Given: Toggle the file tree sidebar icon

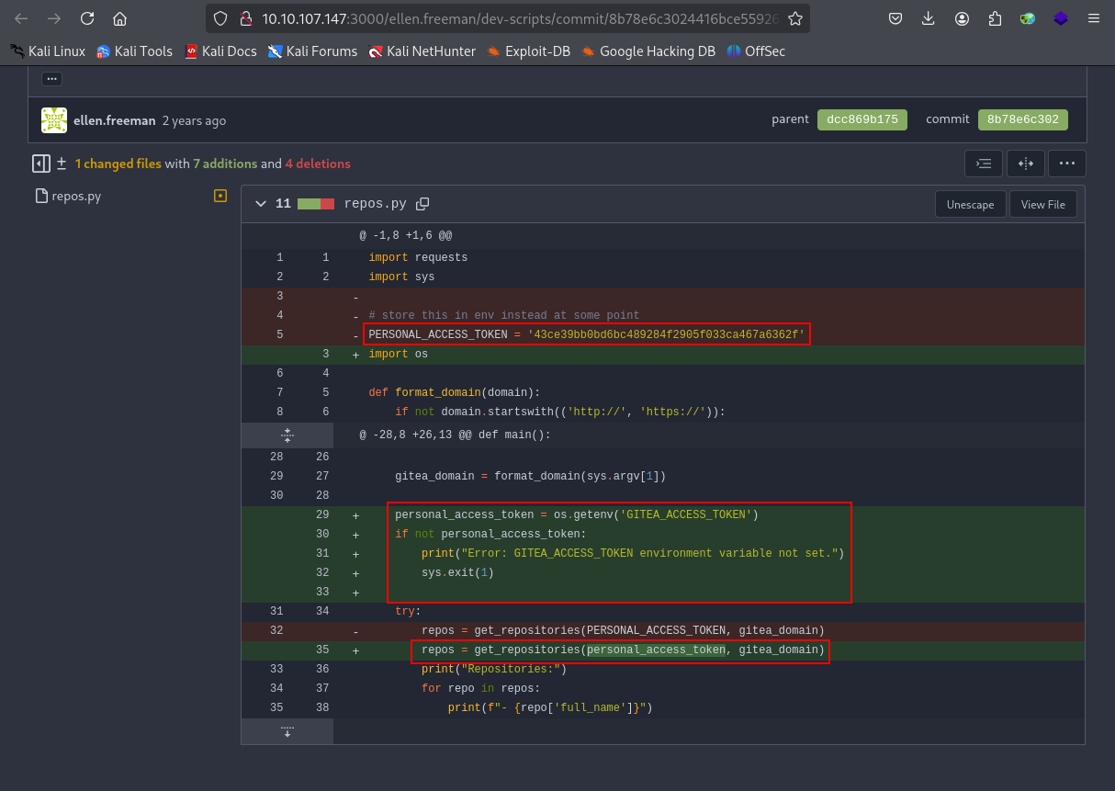Looking at the screenshot, I should point(40,164).
